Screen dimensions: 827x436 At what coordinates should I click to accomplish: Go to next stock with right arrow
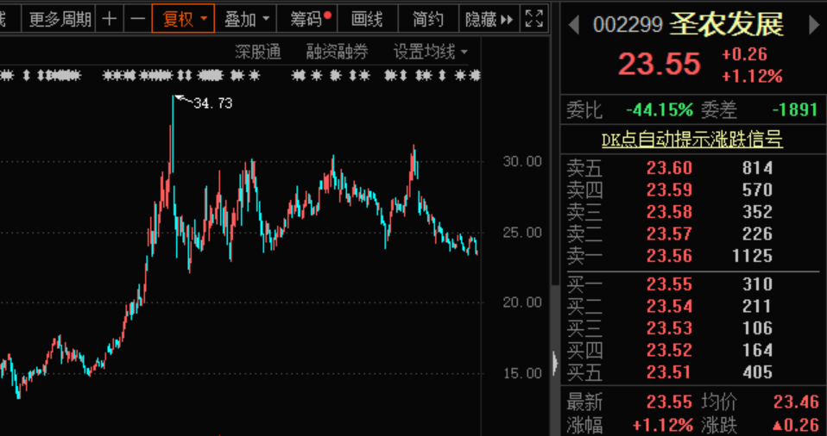[814, 25]
